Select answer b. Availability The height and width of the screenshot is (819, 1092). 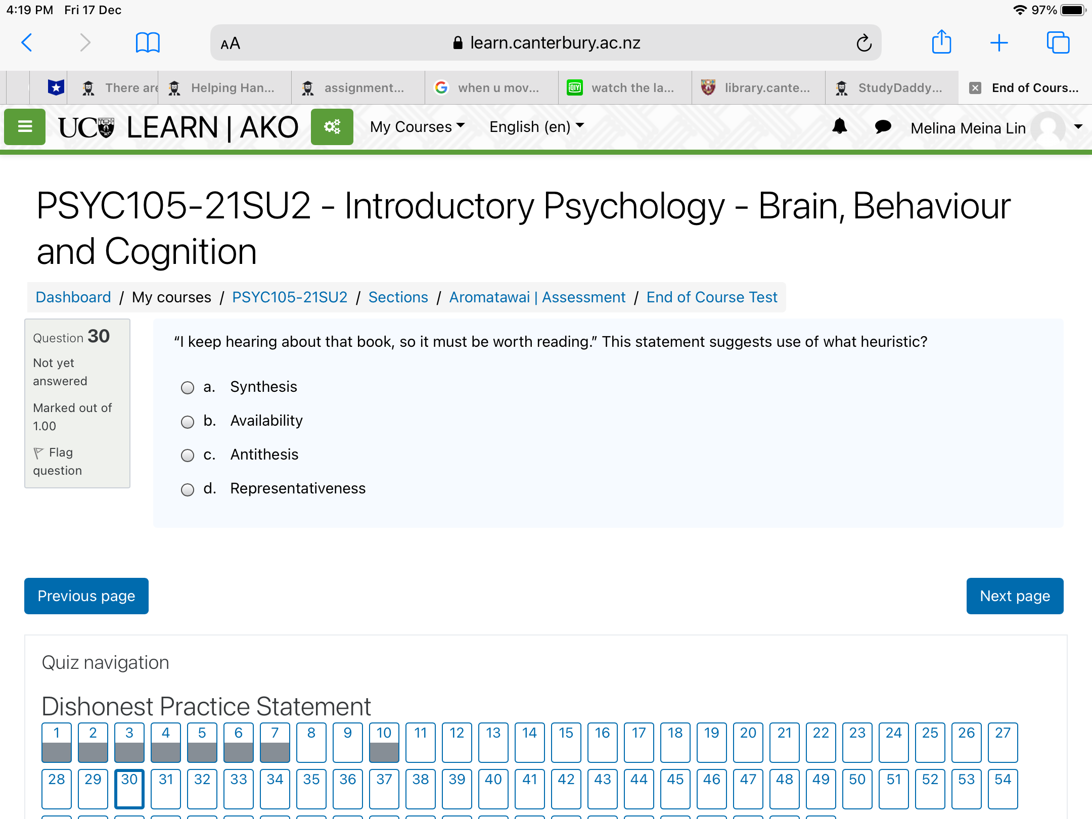click(x=188, y=422)
